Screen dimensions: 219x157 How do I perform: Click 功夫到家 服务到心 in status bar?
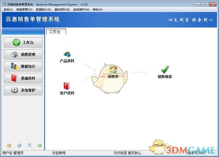(x=127, y=153)
